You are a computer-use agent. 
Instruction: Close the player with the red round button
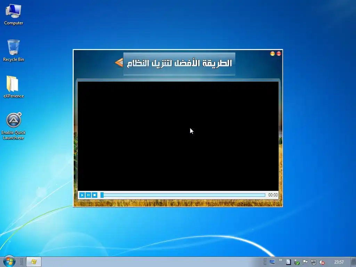pos(279,54)
